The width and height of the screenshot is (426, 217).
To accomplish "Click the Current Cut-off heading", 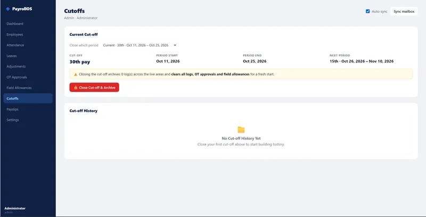I will pos(84,35).
